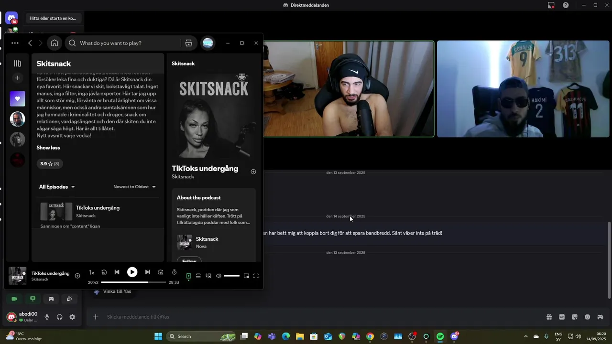Screen dimensions: 612x344
Task: Toggle Discord camera button
Action: click(14, 299)
